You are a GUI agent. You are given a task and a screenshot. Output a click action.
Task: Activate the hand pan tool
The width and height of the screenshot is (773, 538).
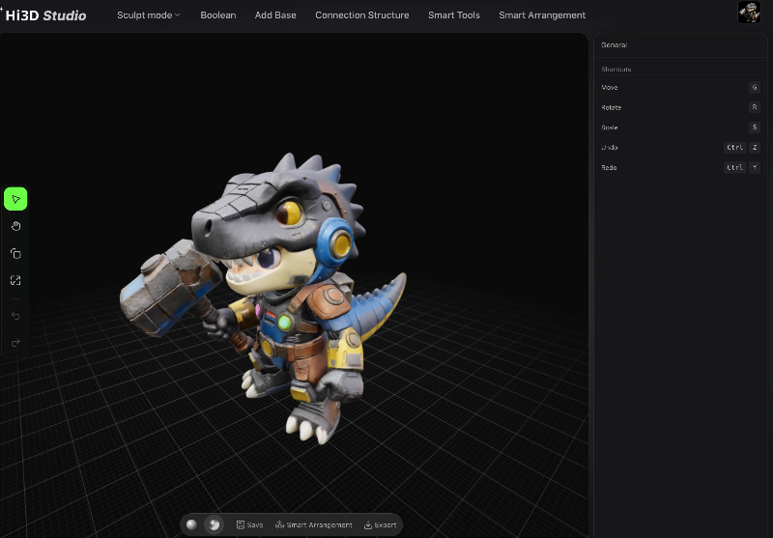pyautogui.click(x=15, y=226)
